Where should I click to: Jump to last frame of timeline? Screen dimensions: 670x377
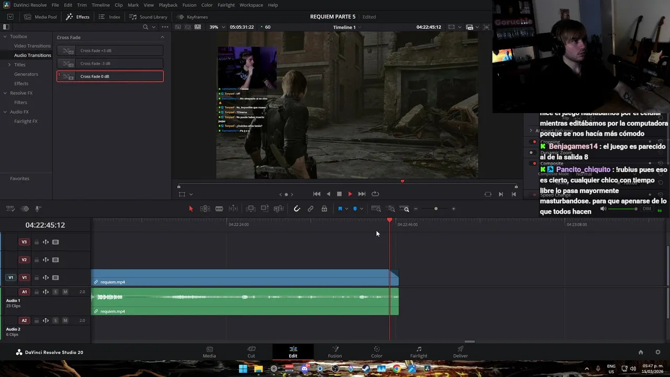(362, 194)
